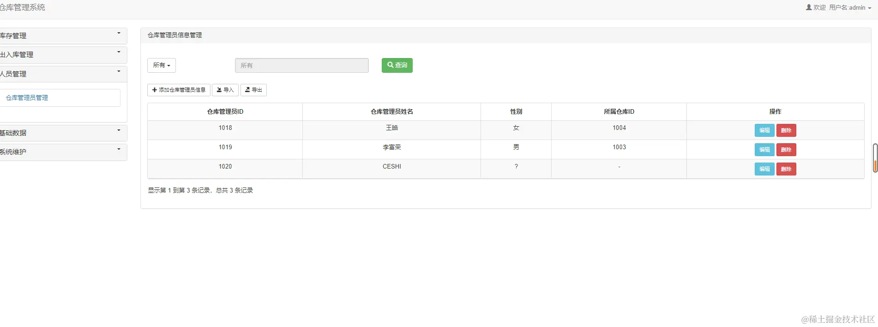Click the record count text 总共 3 条记录
This screenshot has width=878, height=327.
click(x=235, y=190)
